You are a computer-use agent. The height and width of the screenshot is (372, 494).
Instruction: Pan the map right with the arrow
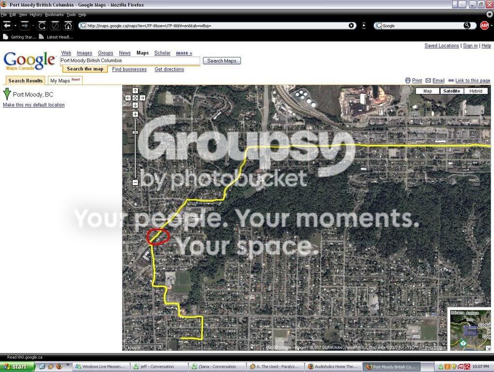[142, 98]
